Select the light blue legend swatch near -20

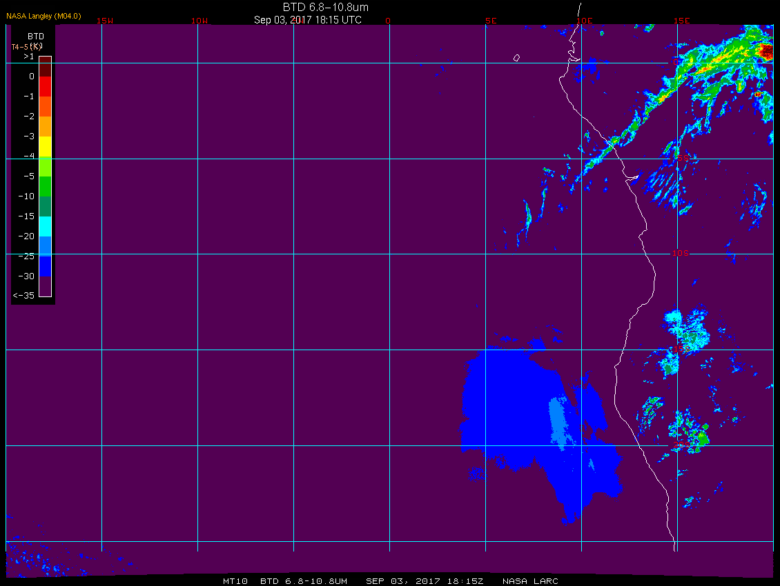click(46, 246)
